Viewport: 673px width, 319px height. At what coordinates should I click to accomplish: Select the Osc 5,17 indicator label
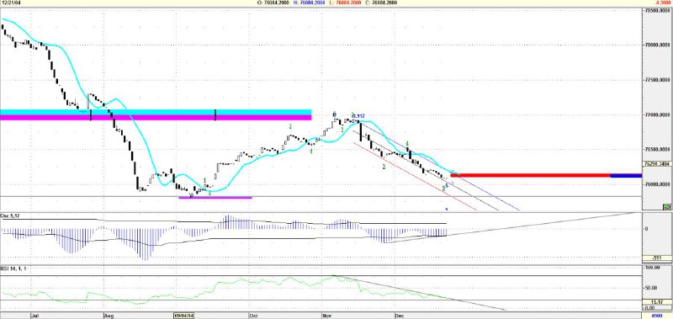[x=11, y=215]
